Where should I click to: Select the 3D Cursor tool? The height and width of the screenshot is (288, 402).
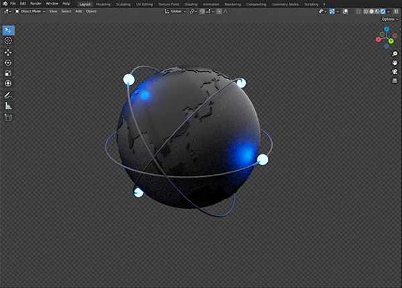[x=8, y=40]
